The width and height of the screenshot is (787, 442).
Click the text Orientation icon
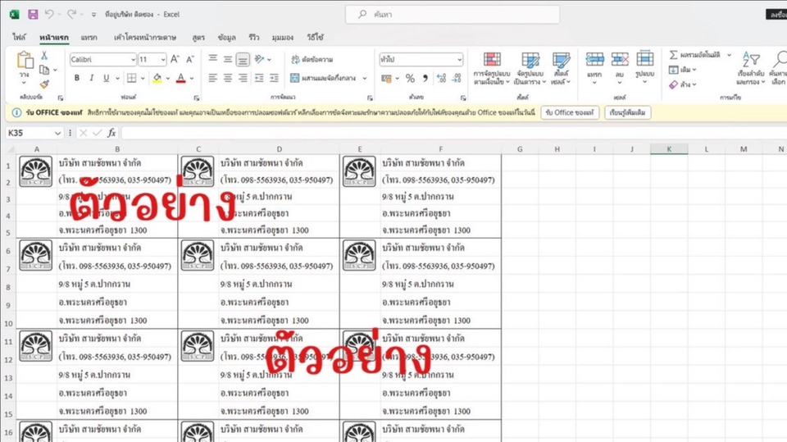click(x=259, y=59)
